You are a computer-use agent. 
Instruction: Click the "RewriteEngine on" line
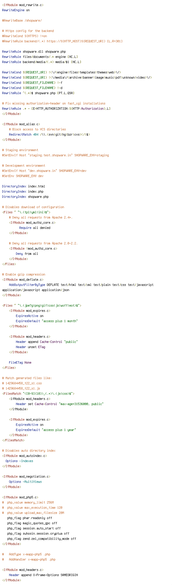(16, 10)
